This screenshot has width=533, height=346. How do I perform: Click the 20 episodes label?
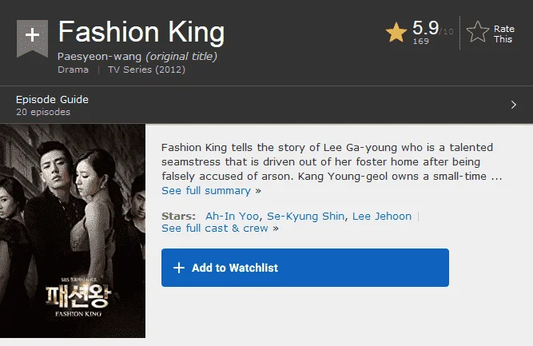coord(43,112)
